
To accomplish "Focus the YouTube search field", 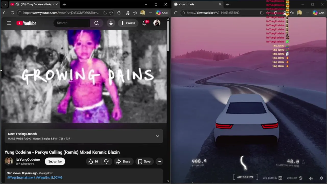I will [x=72, y=23].
